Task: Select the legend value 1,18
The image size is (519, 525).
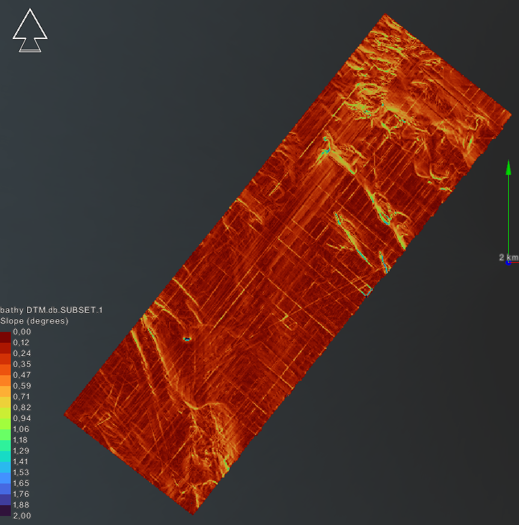Action: tap(20, 440)
